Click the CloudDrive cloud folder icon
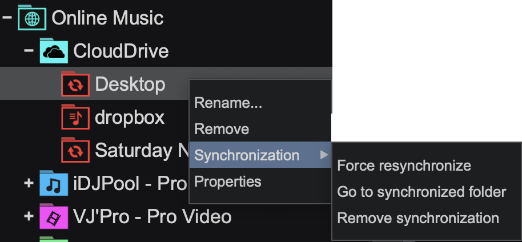Viewport: 522px width, 242px height. [x=54, y=51]
